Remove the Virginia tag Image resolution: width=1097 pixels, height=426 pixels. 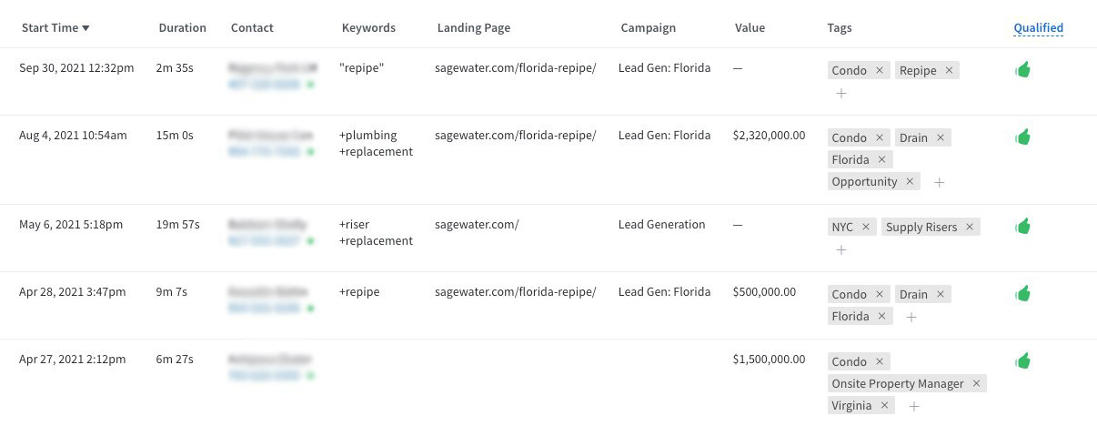point(884,405)
